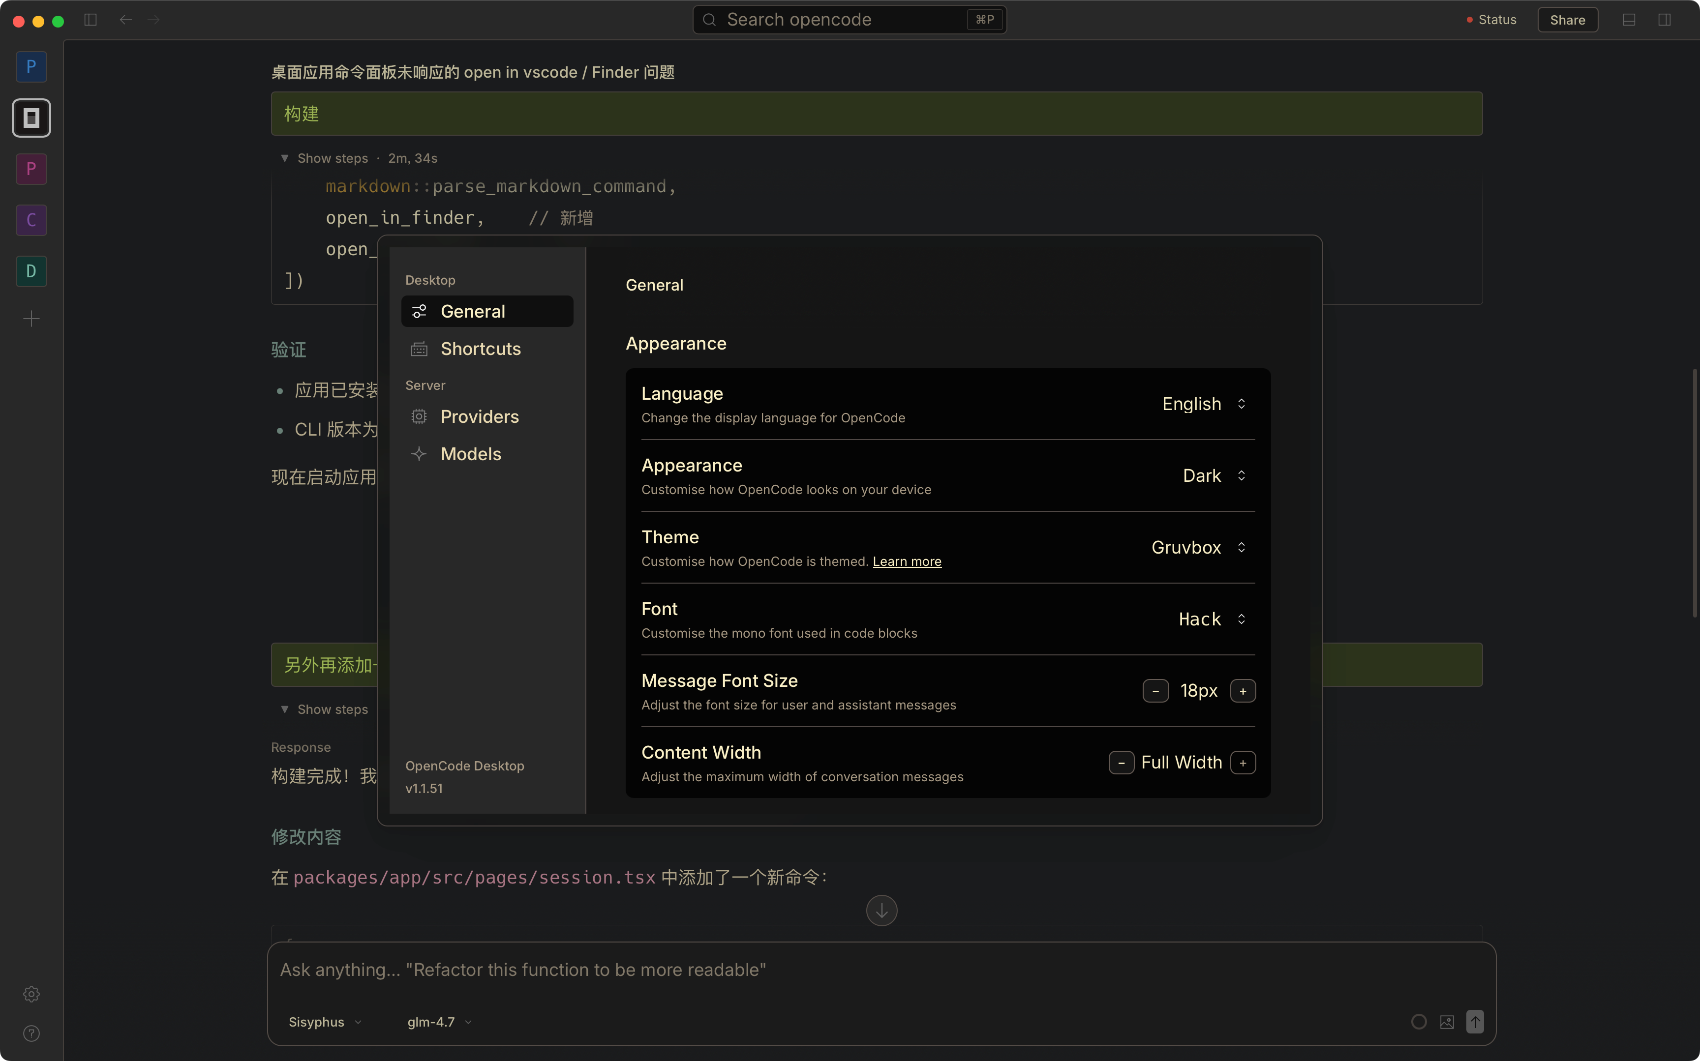
Task: Add a new project with plus icon
Action: (x=31, y=319)
